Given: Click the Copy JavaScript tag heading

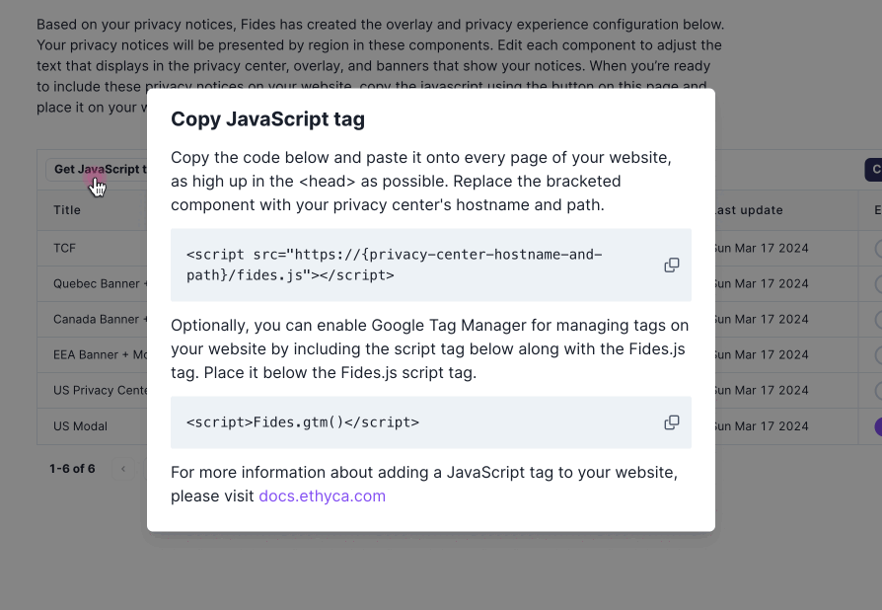Looking at the screenshot, I should (267, 119).
